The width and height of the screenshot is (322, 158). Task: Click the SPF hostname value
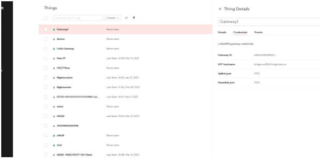[x=270, y=65]
